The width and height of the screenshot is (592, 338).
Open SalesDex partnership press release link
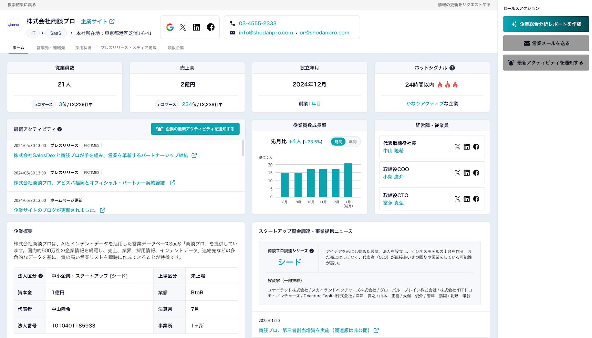coord(101,155)
